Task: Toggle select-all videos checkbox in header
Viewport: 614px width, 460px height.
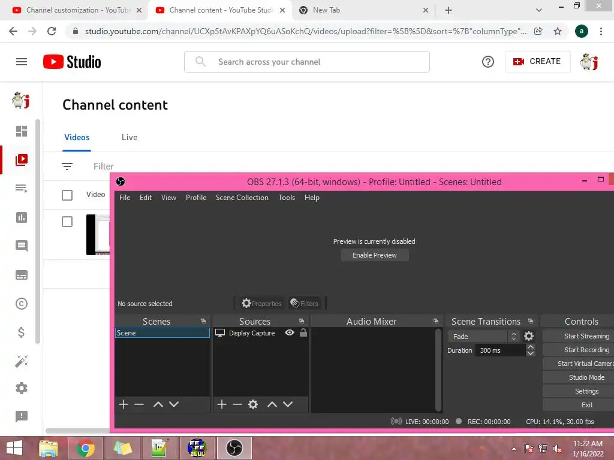Action: 67,195
